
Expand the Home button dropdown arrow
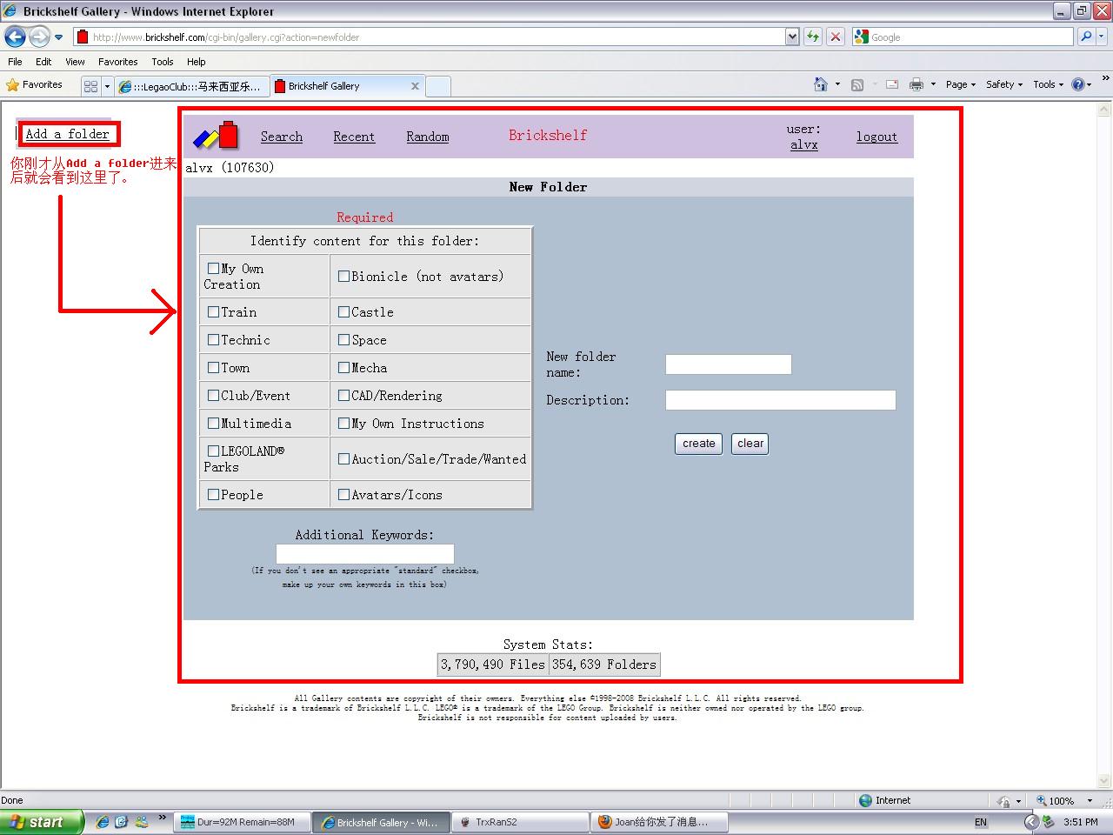(x=837, y=84)
